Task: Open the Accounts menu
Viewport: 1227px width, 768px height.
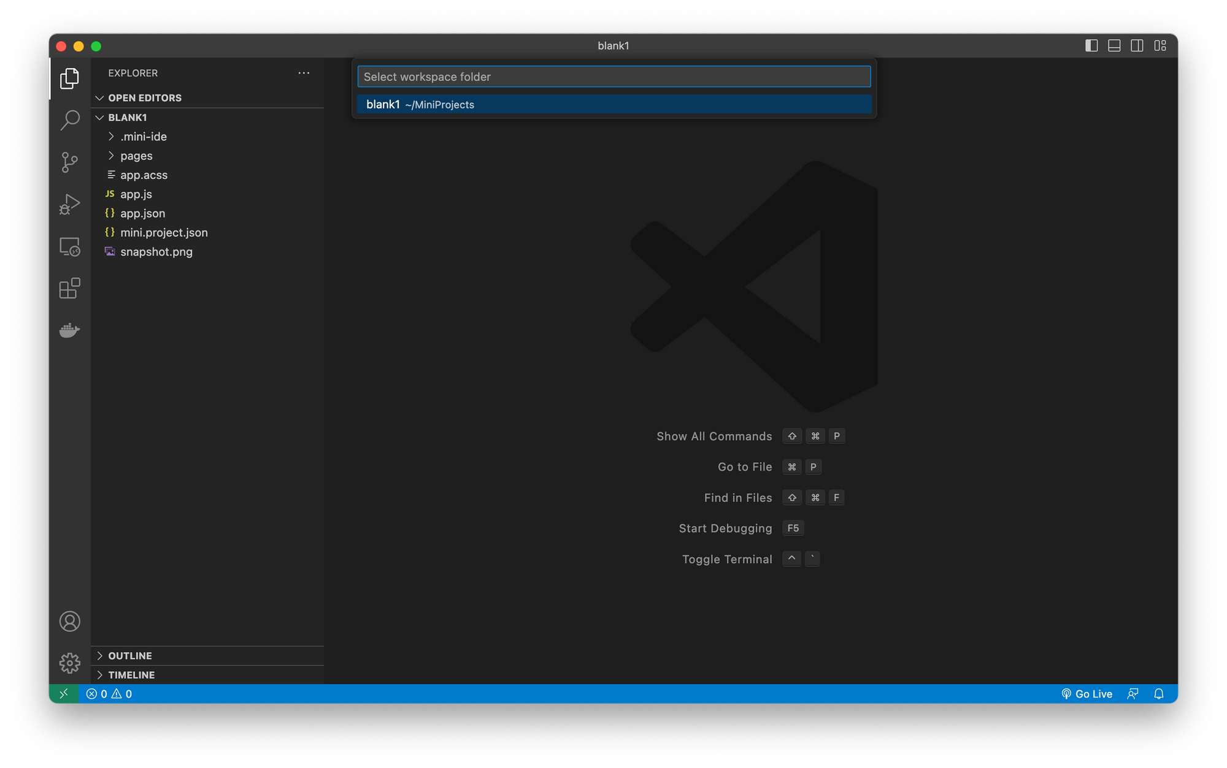Action: 70,622
